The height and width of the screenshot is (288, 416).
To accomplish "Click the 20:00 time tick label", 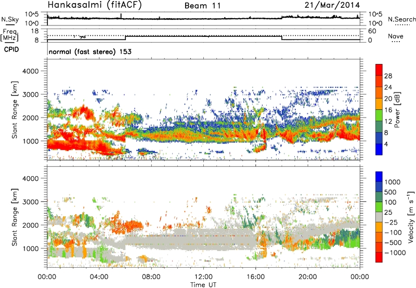I will point(307,277).
